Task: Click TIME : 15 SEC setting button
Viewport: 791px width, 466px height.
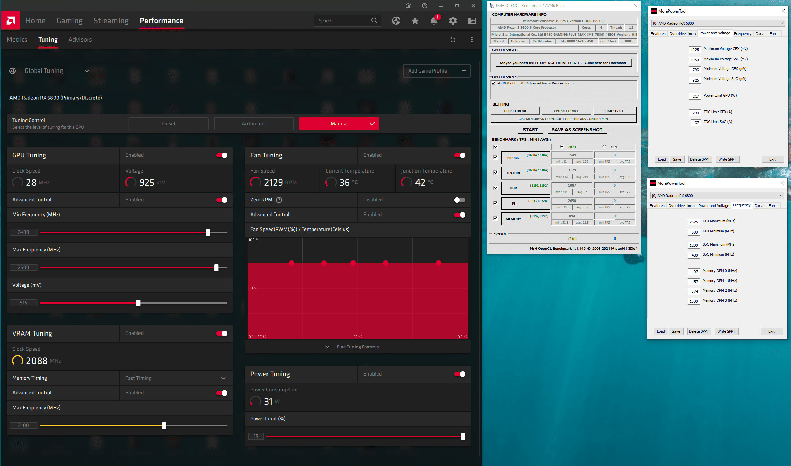Action: (x=614, y=111)
